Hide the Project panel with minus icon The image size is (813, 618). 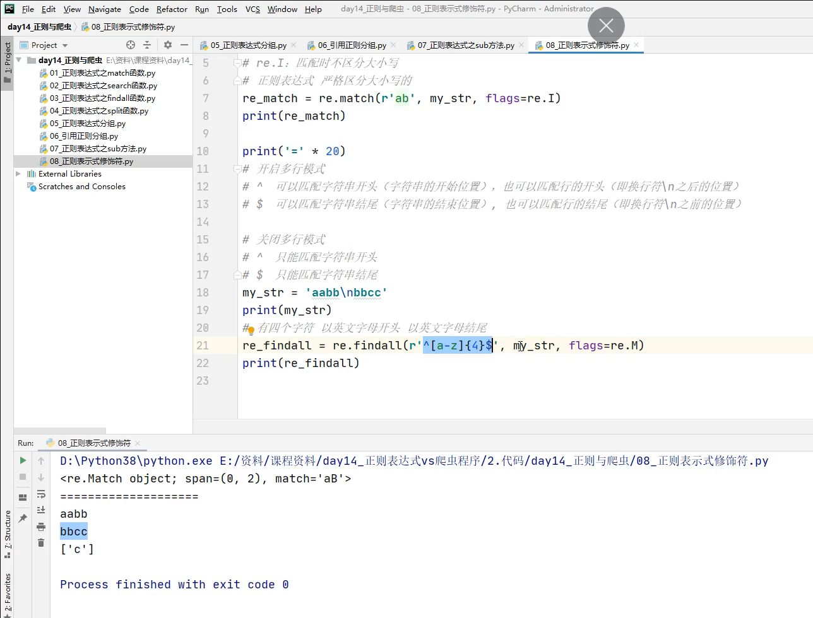point(184,45)
